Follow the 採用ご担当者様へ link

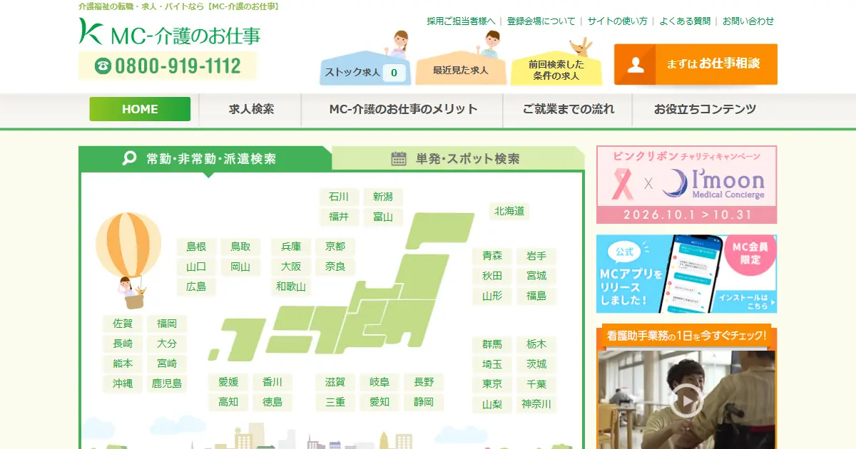pos(461,21)
